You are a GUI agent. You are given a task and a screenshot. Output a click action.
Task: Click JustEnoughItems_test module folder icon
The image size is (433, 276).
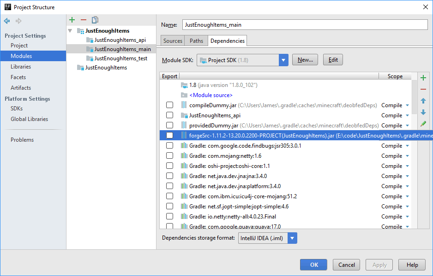click(x=90, y=58)
